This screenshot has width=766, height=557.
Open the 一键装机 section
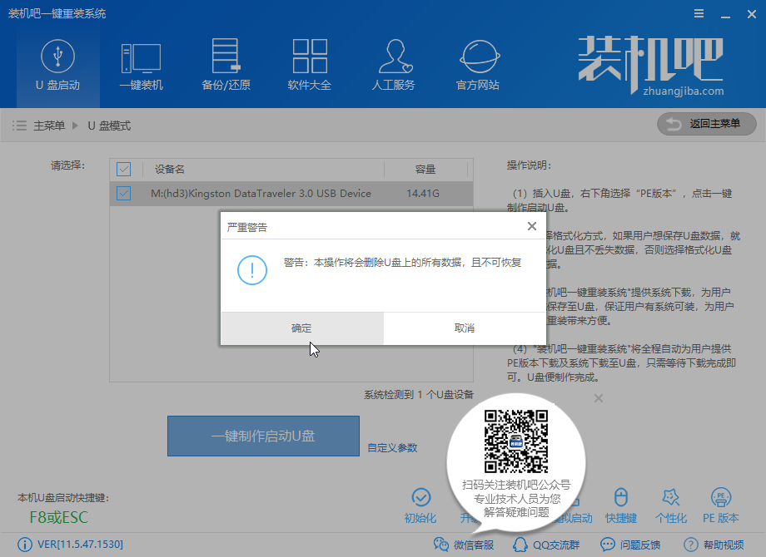click(141, 65)
